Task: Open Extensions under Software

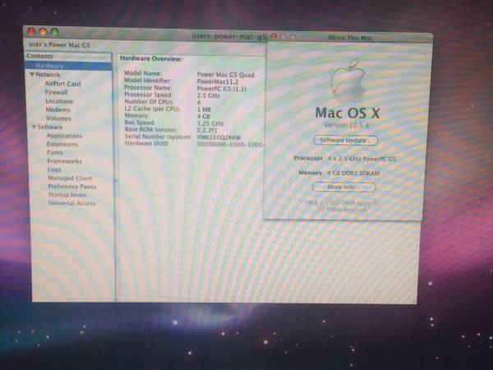Action: click(x=62, y=144)
